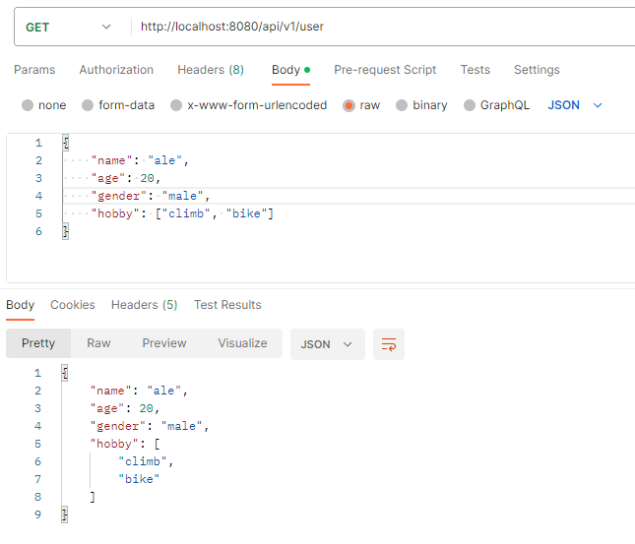Choose x-www-form-urlencoded body type
635x544 pixels.
coord(248,105)
